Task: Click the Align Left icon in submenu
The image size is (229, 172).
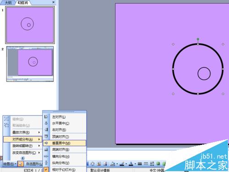Action: coord(46,117)
